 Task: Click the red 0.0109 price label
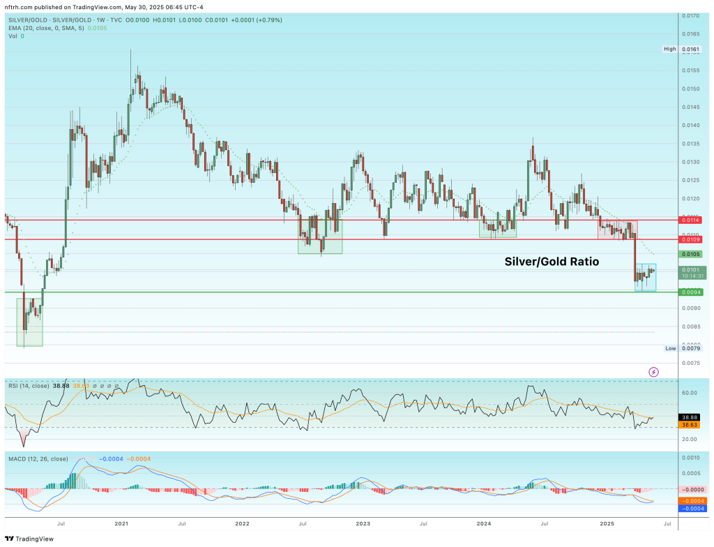coord(691,239)
